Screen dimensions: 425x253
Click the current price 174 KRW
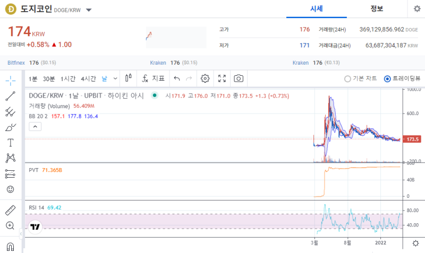point(26,32)
